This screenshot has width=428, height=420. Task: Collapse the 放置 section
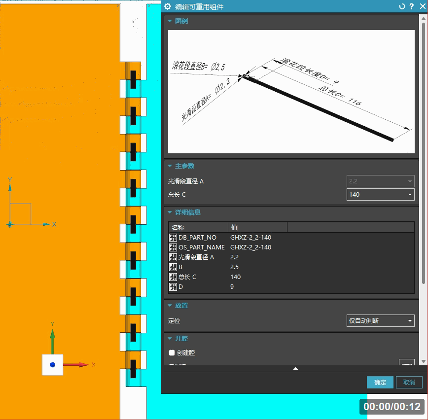[170, 305]
